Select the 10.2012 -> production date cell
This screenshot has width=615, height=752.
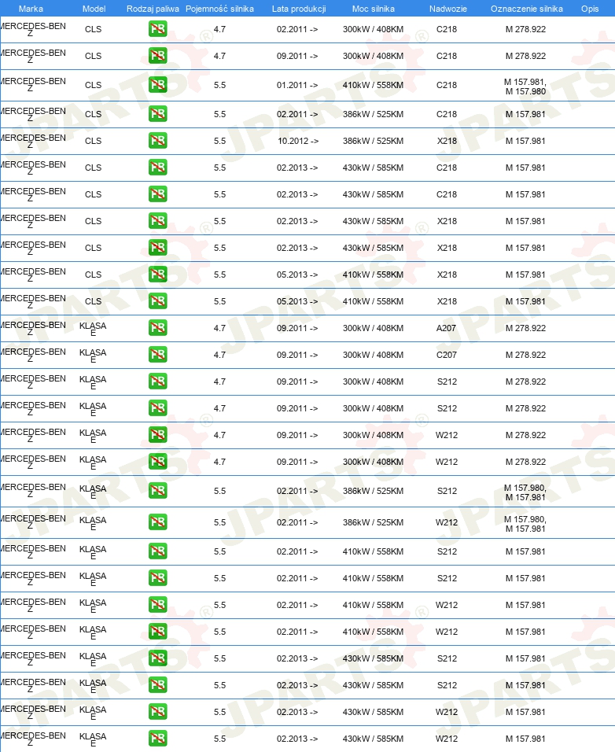pos(298,141)
